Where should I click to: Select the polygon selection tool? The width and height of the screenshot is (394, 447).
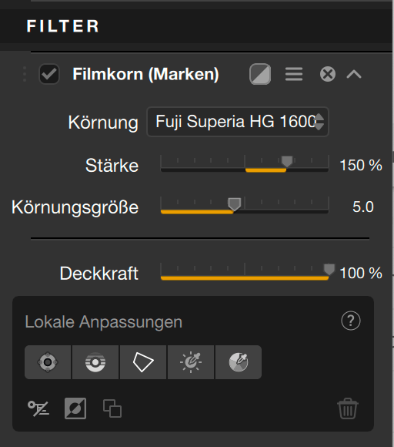143,362
